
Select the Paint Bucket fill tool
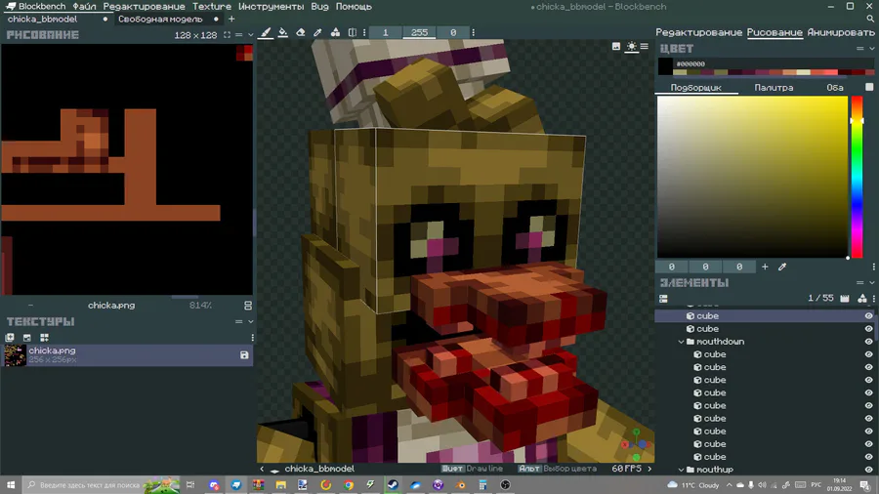click(x=283, y=32)
